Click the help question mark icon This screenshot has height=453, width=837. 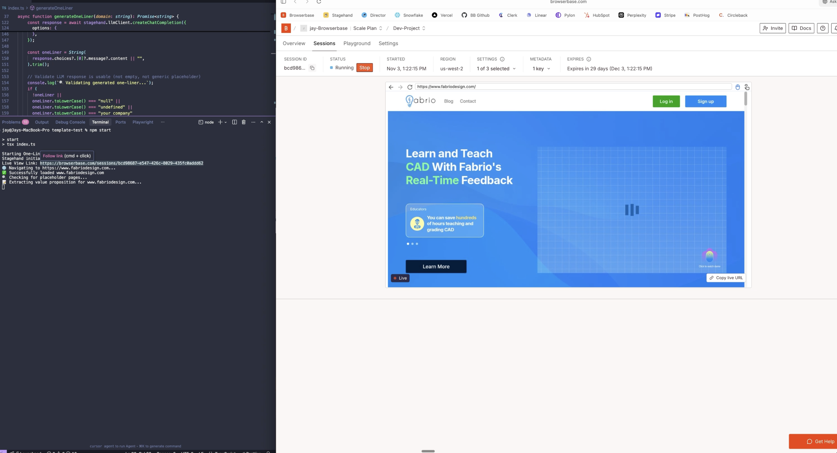(823, 28)
